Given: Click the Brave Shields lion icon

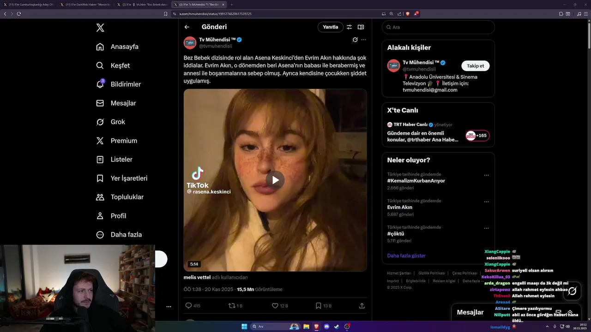Looking at the screenshot, I should tap(408, 14).
